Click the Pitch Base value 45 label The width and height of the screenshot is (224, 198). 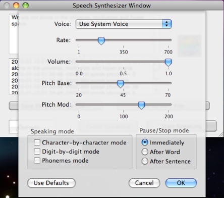click(x=123, y=95)
